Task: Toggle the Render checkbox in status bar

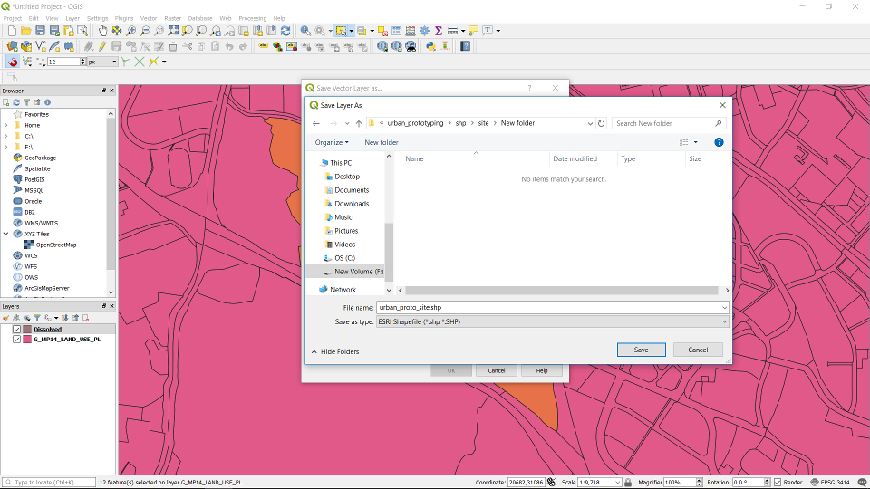Action: 778,483
